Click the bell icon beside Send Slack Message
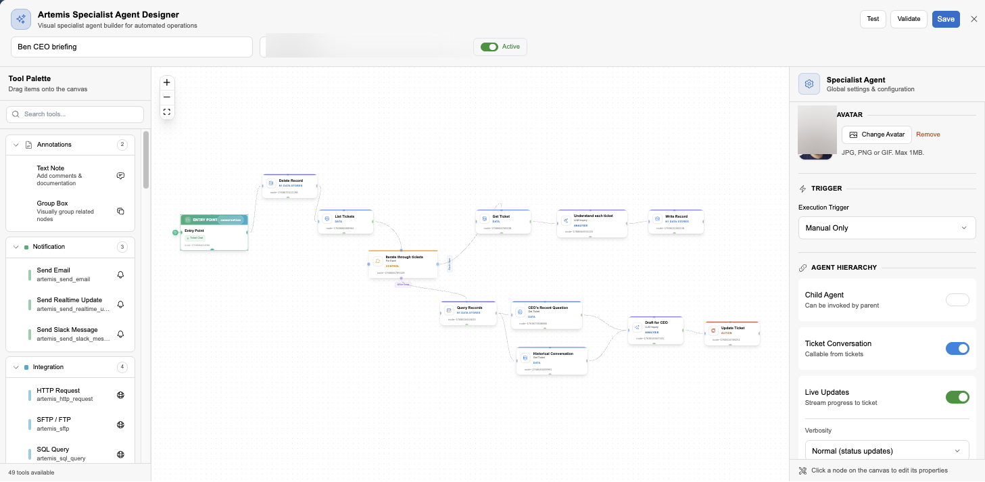The image size is (985, 482). (120, 334)
